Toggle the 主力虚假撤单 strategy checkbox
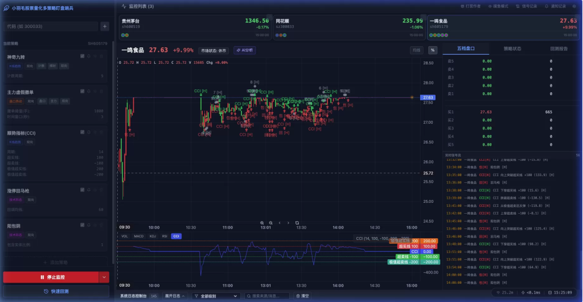This screenshot has height=302, width=583. [x=82, y=91]
